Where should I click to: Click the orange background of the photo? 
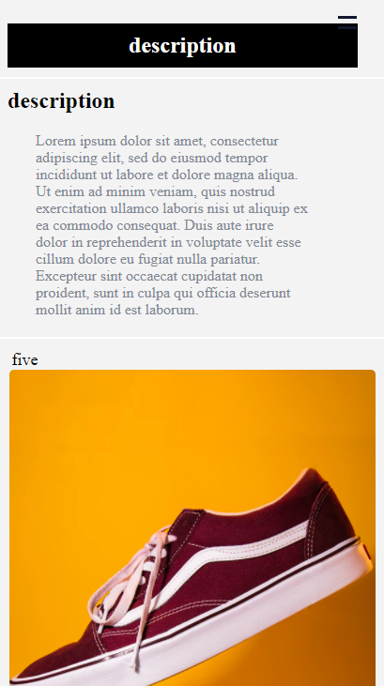[x=131, y=437]
